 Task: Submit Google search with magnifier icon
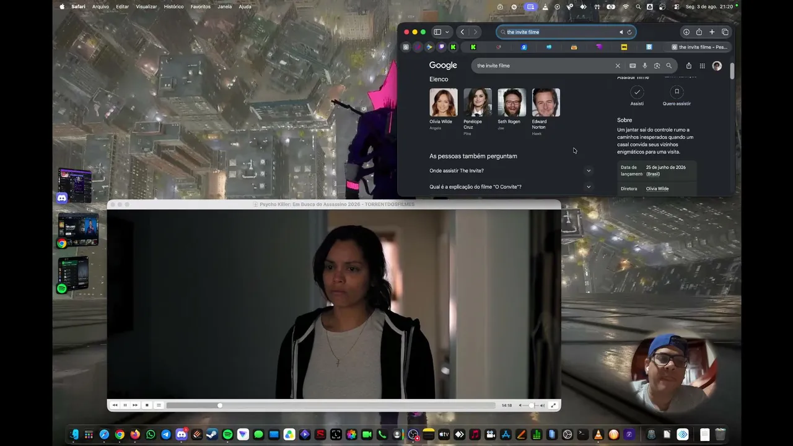[669, 66]
